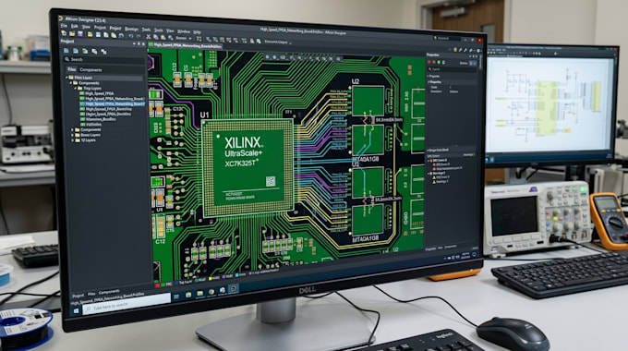Click the open folder toolbar icon
The width and height of the screenshot is (628, 351).
[72, 33]
